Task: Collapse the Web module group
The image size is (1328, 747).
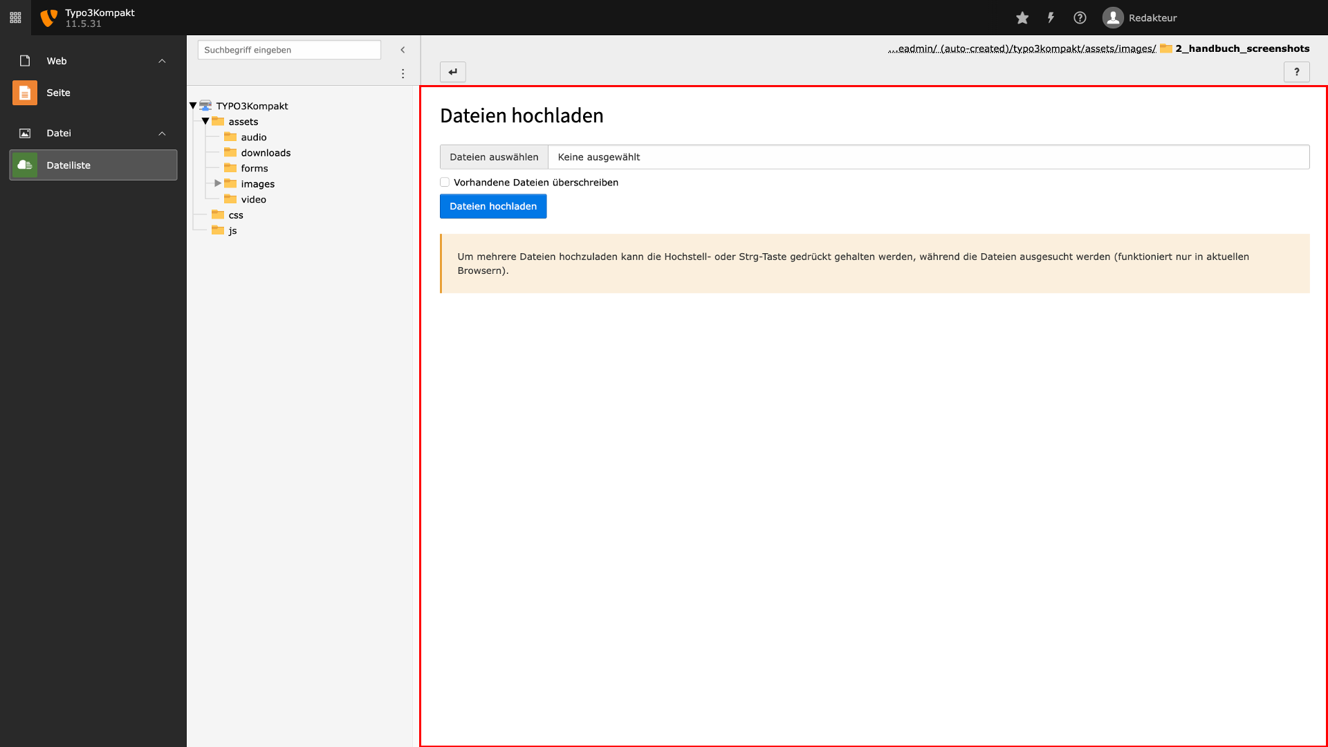Action: 162,61
